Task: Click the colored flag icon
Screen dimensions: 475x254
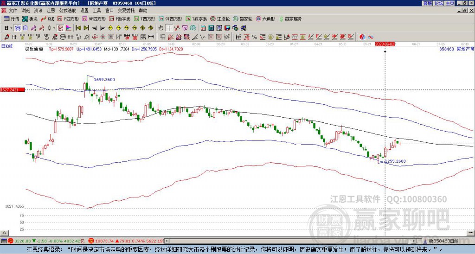Action: click(x=69, y=28)
